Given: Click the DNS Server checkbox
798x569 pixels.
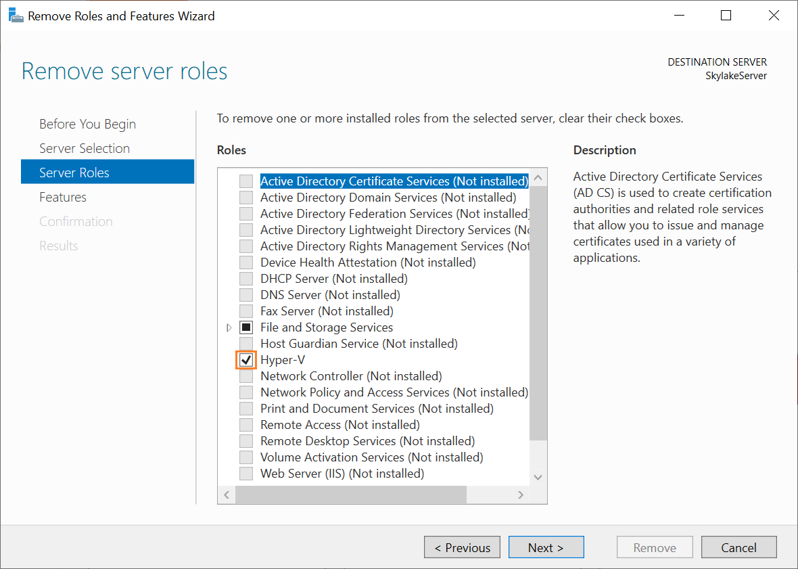Looking at the screenshot, I should tap(246, 295).
